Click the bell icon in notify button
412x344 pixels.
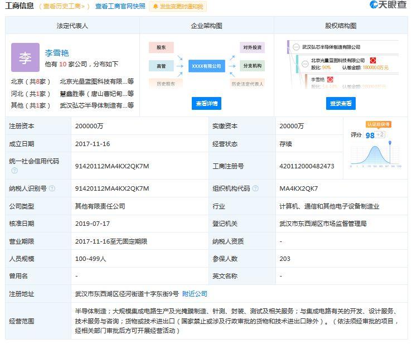click(156, 7)
